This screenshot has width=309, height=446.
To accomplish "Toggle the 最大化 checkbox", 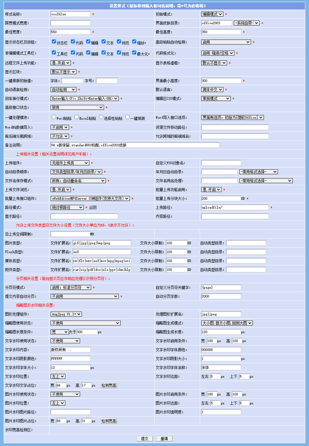I will pyautogui.click(x=134, y=53).
